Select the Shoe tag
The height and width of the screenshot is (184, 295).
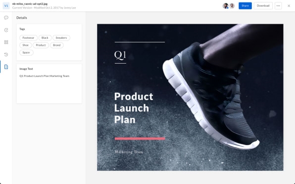[26, 45]
